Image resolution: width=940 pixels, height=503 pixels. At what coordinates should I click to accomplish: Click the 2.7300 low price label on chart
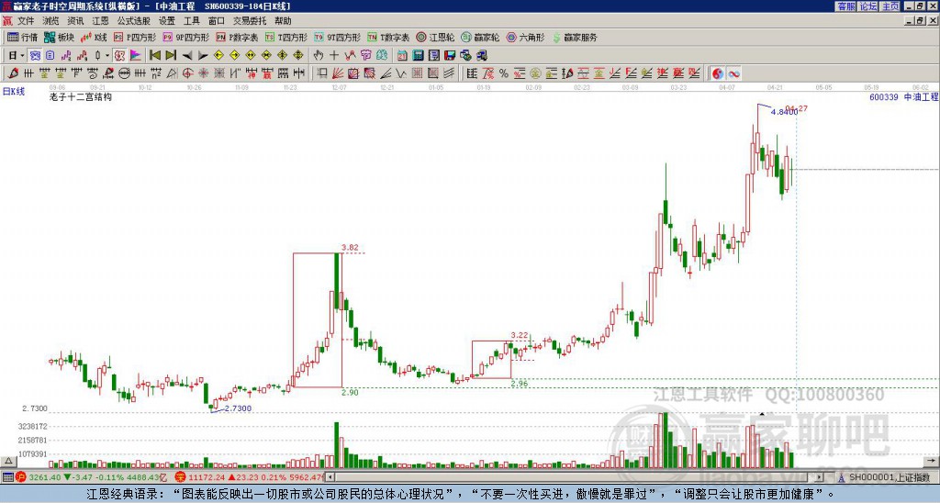[x=238, y=408]
